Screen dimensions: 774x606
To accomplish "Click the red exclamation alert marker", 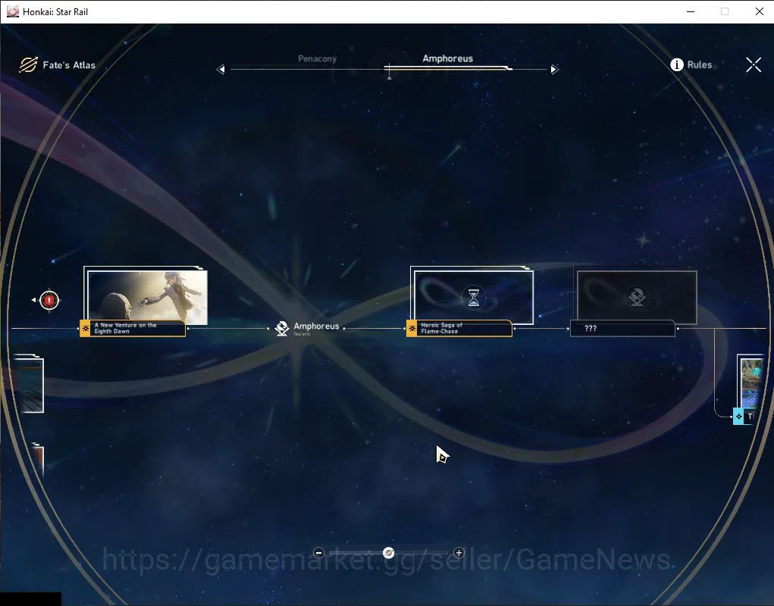I will (49, 300).
